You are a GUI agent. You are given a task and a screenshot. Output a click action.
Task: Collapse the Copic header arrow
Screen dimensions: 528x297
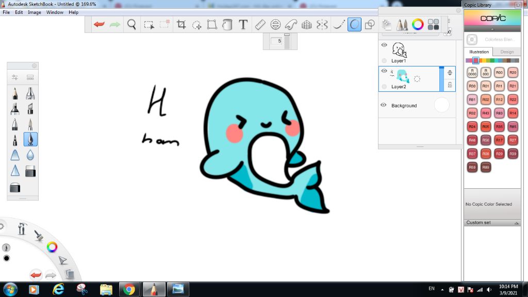[x=492, y=29]
